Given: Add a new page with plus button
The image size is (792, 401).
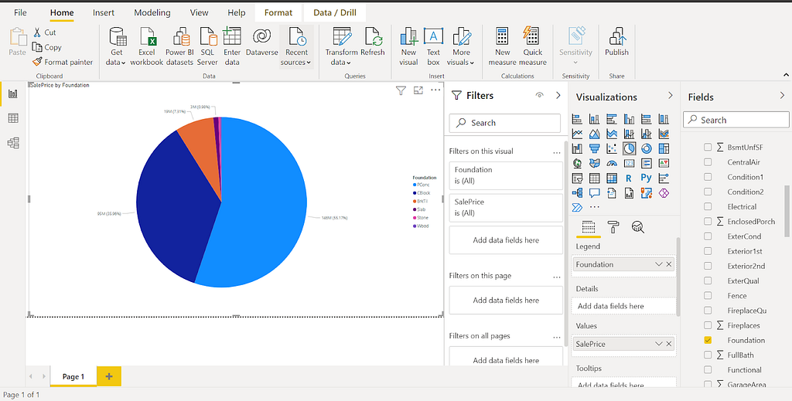Looking at the screenshot, I should click(x=108, y=376).
